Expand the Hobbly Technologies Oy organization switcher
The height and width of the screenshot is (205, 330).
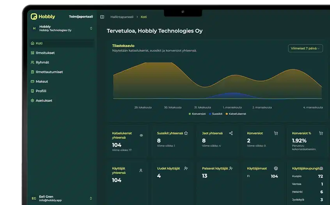click(x=91, y=28)
